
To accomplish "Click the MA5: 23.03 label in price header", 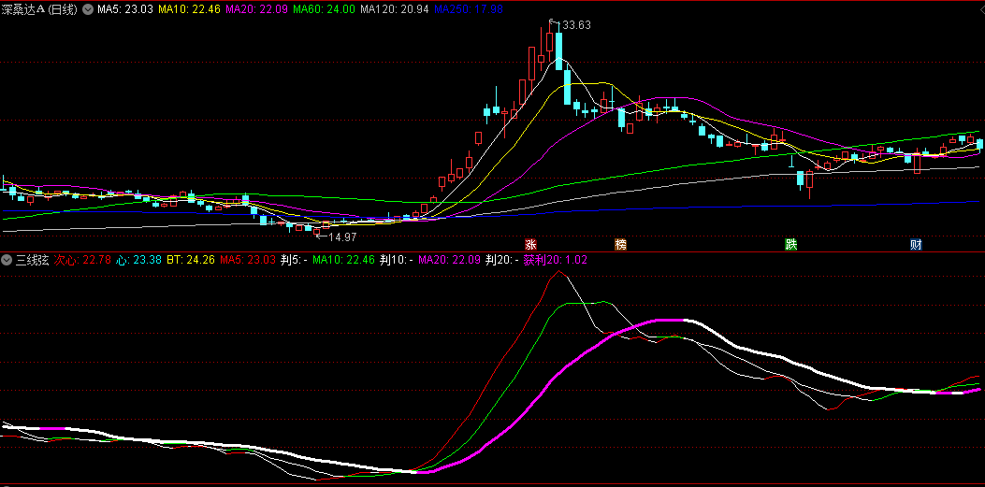I will click(x=124, y=9).
